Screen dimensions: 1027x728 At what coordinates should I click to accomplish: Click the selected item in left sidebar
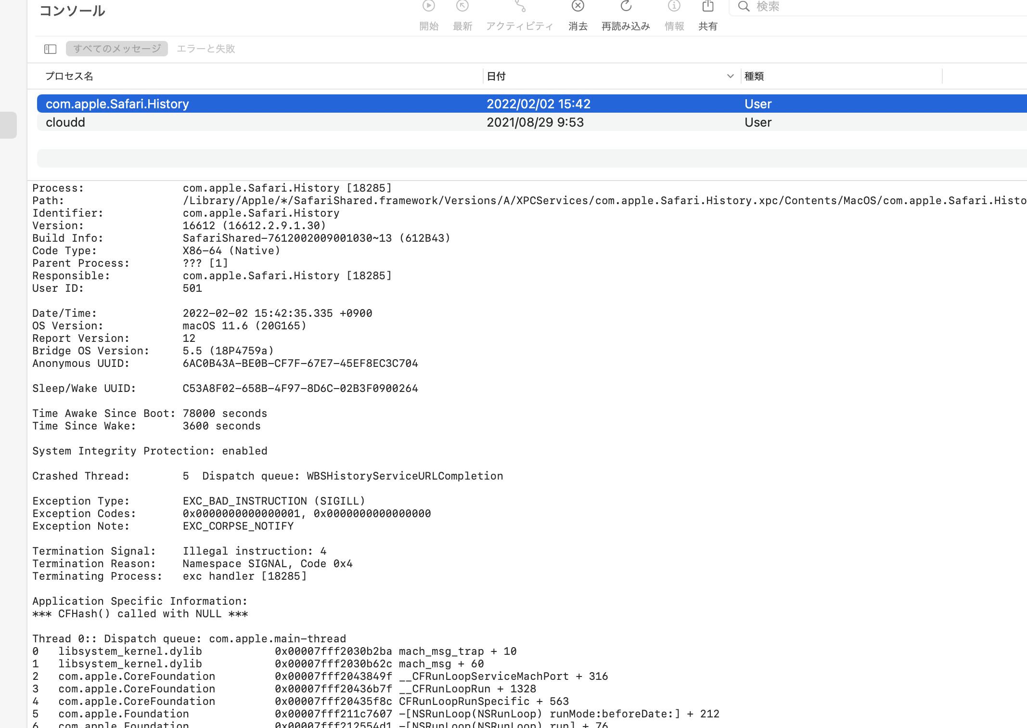click(8, 125)
